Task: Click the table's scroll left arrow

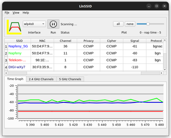Action: pyautogui.click(x=6, y=73)
